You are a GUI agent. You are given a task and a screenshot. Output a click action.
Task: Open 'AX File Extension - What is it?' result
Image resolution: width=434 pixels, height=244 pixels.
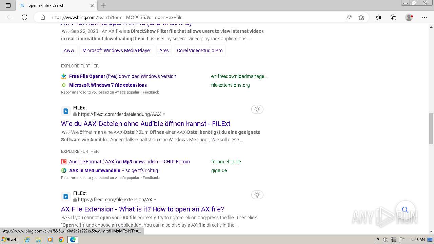(142, 209)
